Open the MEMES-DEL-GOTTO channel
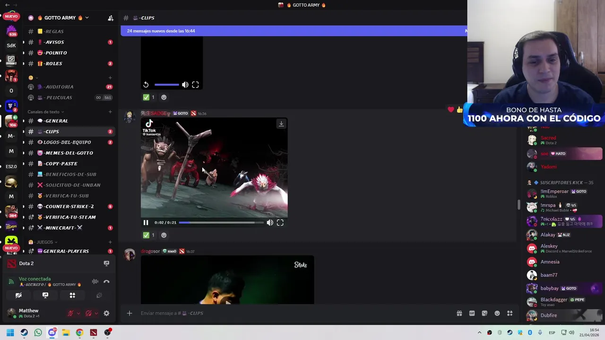The height and width of the screenshot is (340, 605). [x=70, y=153]
